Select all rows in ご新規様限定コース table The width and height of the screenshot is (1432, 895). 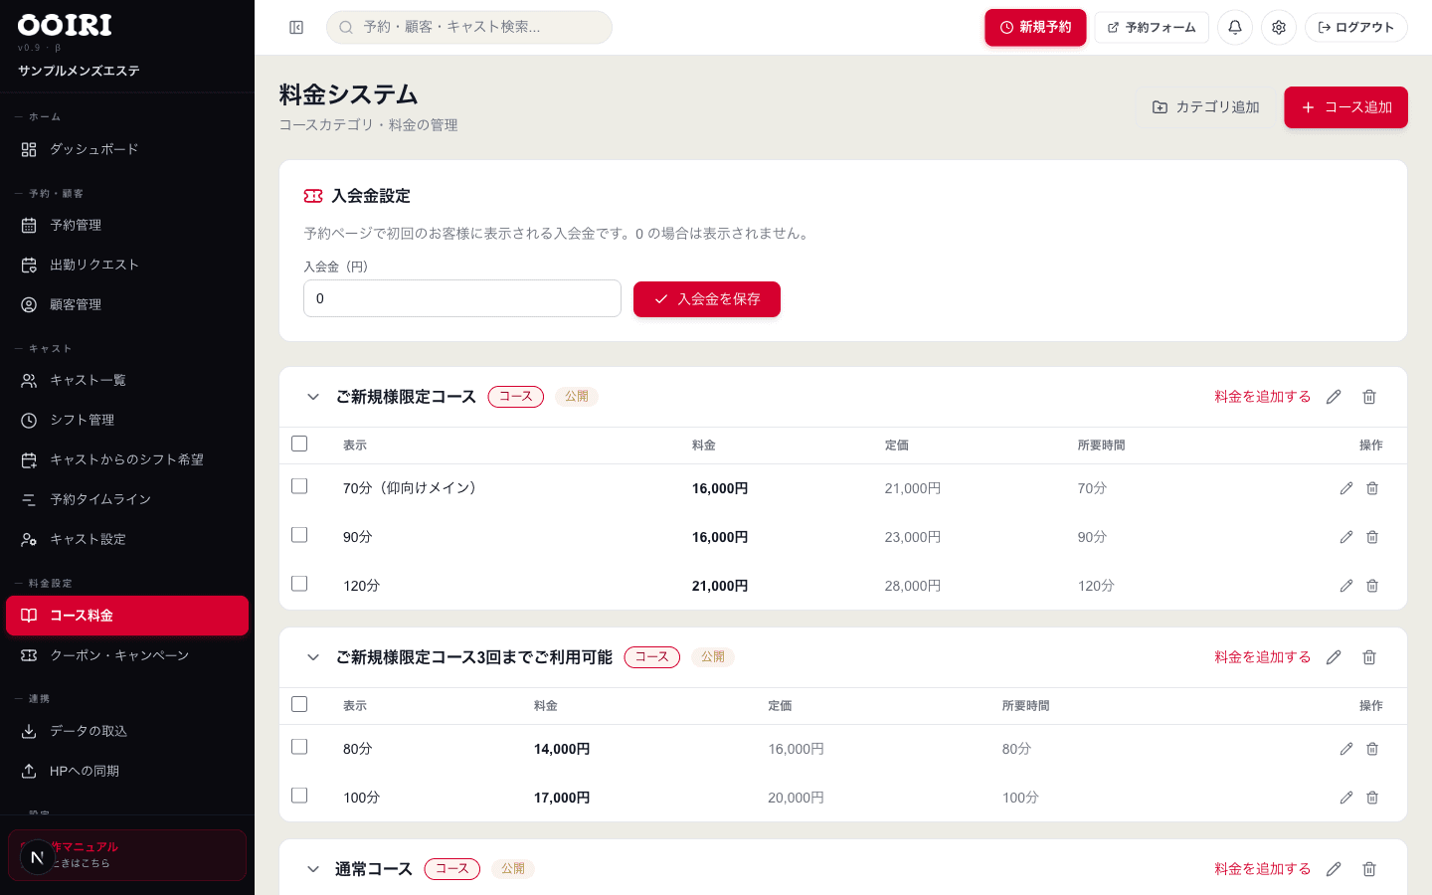tap(299, 444)
